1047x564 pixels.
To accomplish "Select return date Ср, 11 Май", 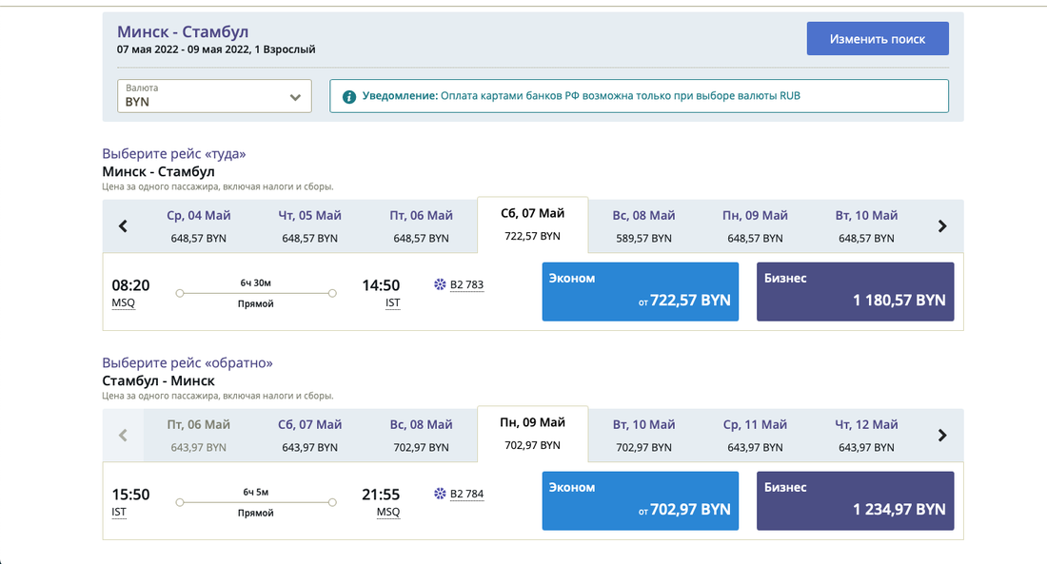I will (755, 436).
